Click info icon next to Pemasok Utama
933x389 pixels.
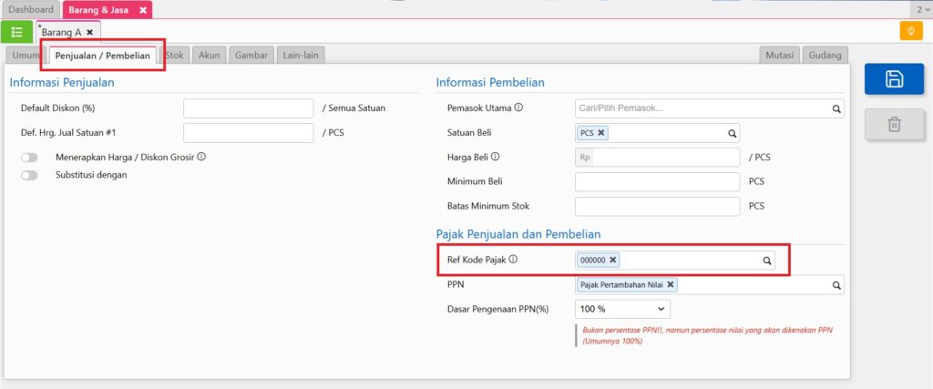pyautogui.click(x=518, y=107)
